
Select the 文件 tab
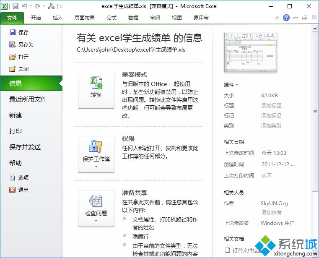pyautogui.click(x=12, y=18)
